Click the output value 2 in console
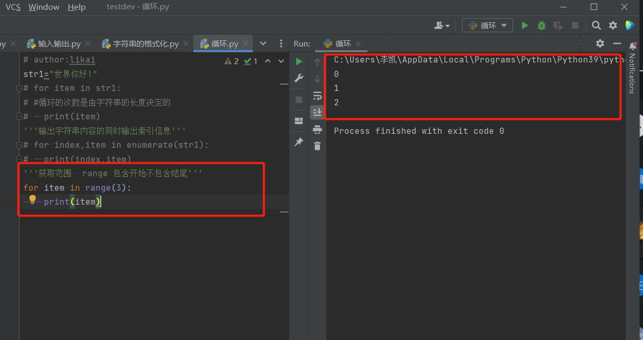This screenshot has width=643, height=340. 336,103
